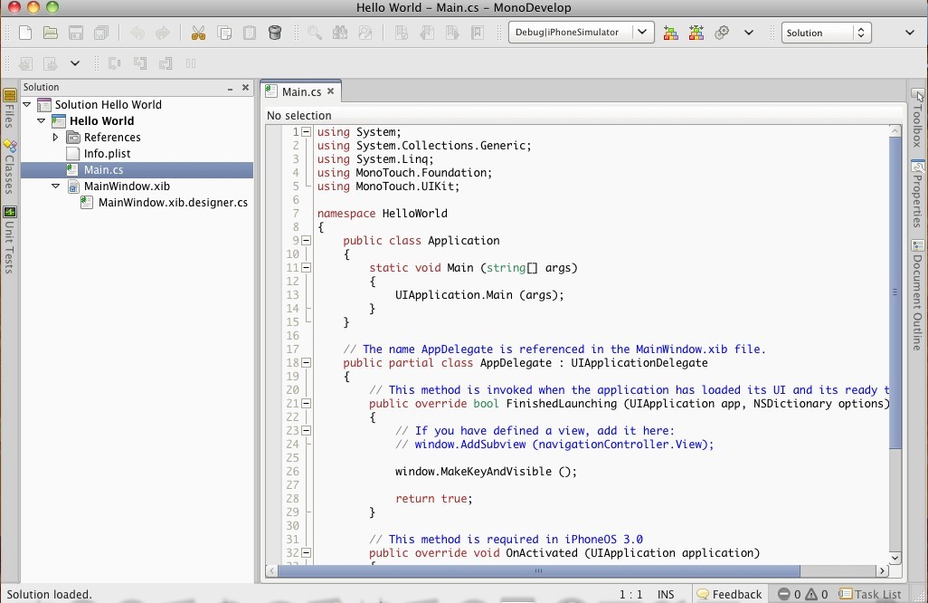Open the Unit Tests side pad tab
Image resolution: width=928 pixels, height=603 pixels.
(9, 240)
